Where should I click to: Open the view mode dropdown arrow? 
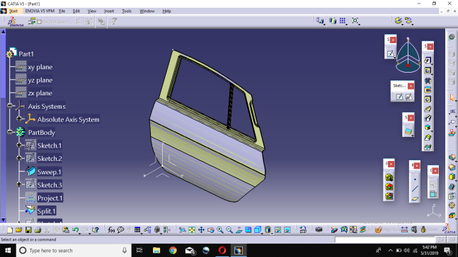(272, 233)
